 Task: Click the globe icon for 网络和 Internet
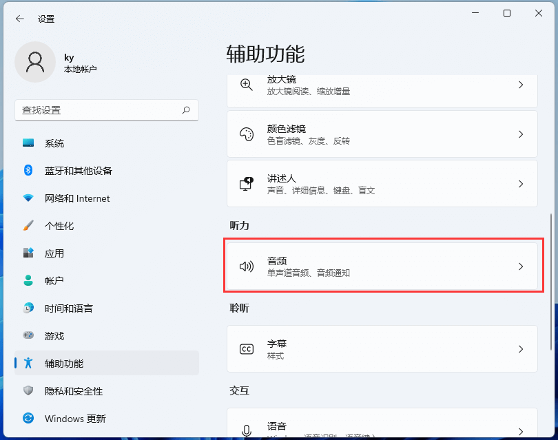point(28,198)
